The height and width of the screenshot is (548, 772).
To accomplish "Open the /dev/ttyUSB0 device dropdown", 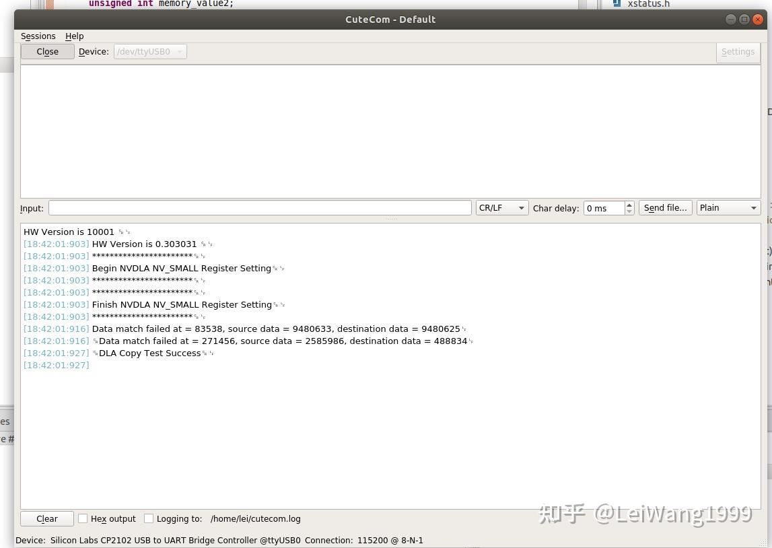I will 149,51.
